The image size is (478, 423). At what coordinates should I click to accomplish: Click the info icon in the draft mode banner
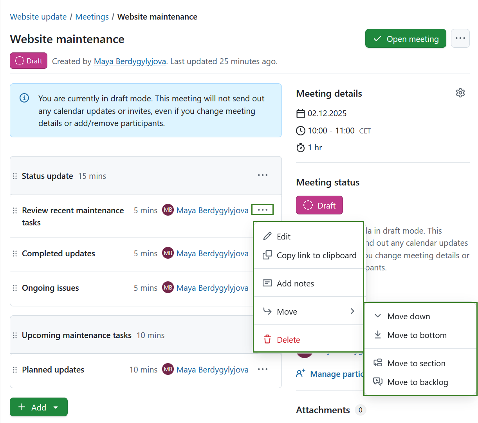pyautogui.click(x=24, y=98)
